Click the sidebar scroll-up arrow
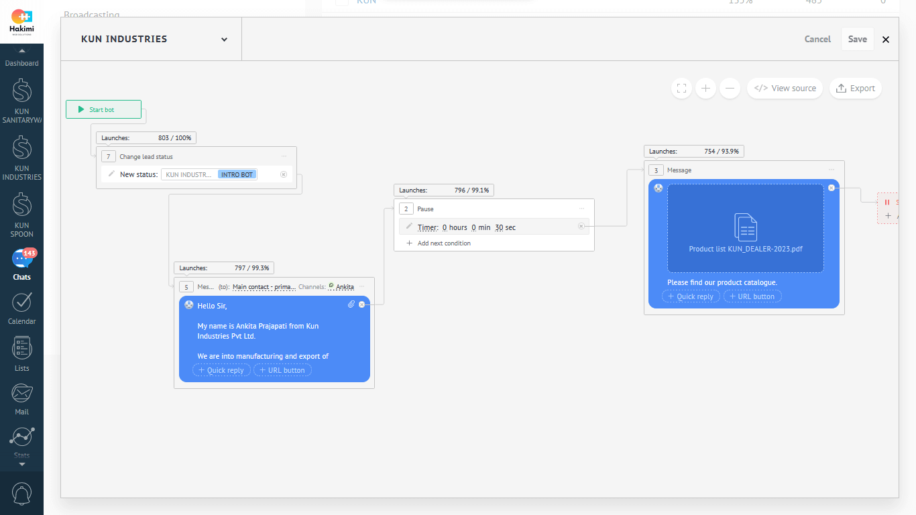 [21, 51]
